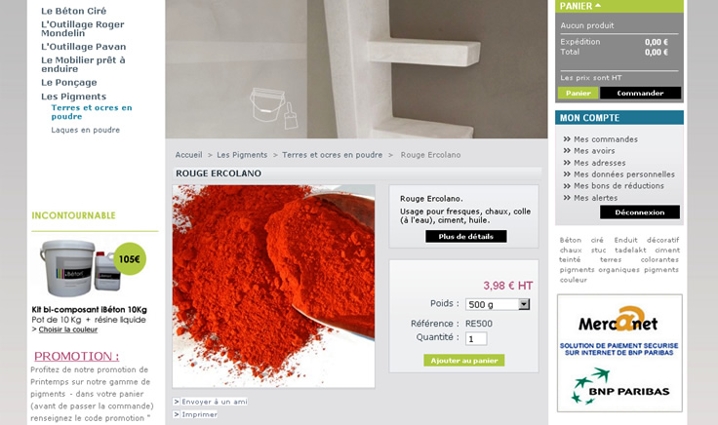
Task: Open Terres et ocres en poudre submenu
Action: click(x=92, y=112)
